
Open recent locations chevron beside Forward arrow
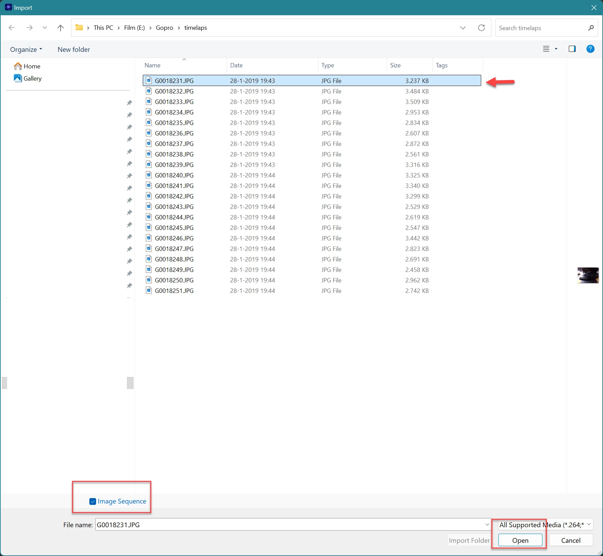[45, 28]
